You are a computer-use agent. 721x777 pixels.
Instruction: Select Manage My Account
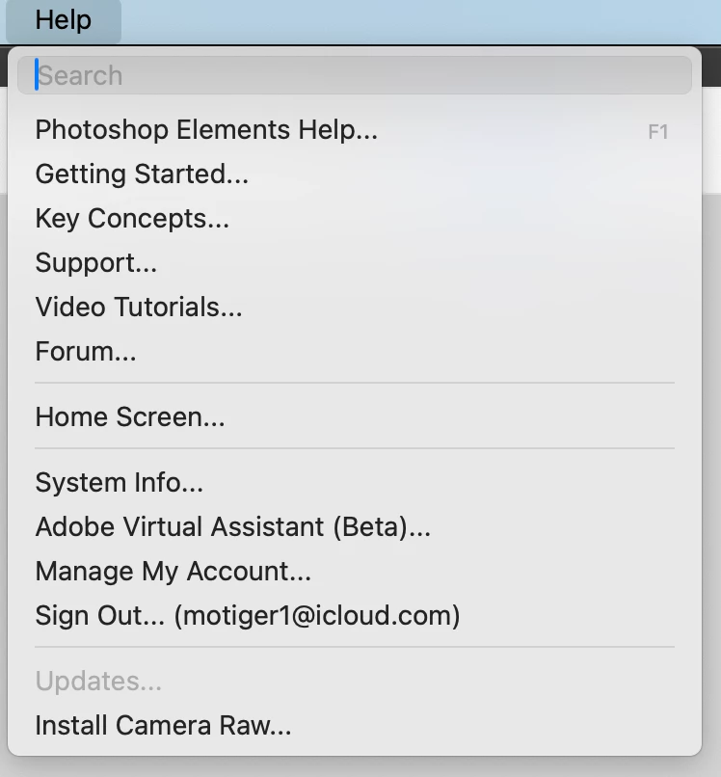(355, 572)
